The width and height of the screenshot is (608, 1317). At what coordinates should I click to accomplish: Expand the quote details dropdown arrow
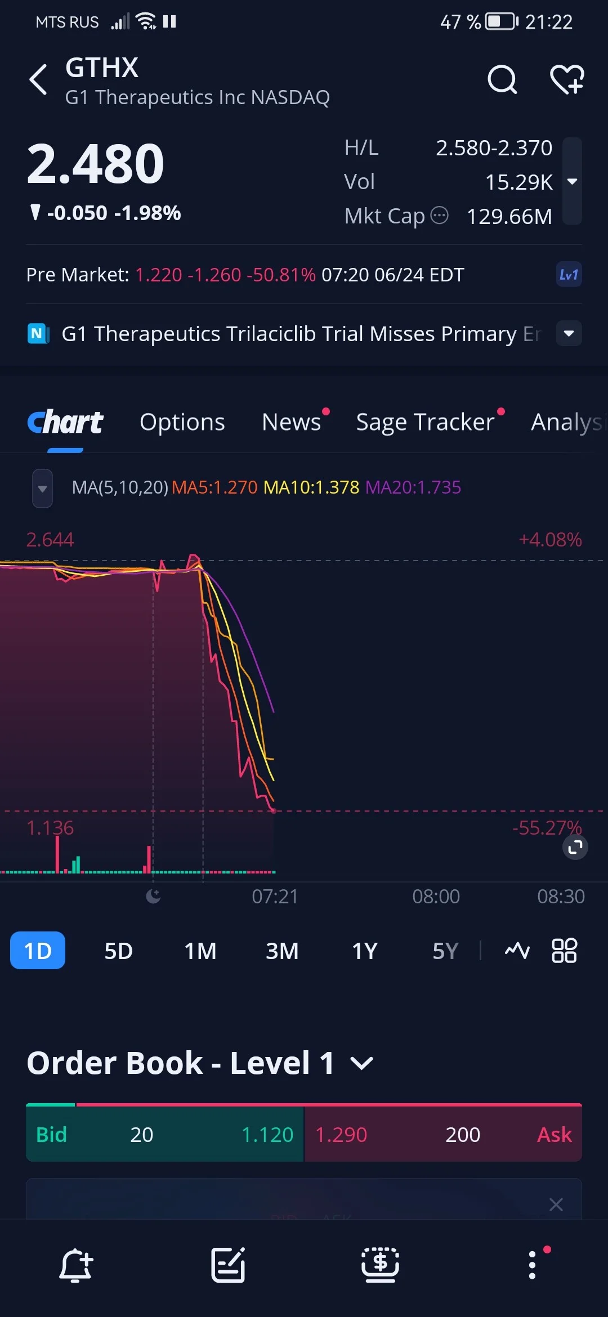(x=573, y=181)
